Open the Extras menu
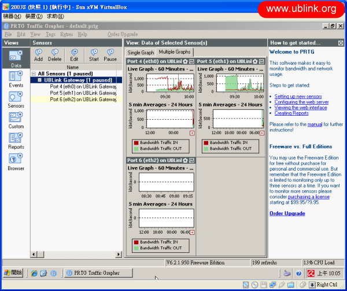Screen dimensions: 347x291 [67, 34]
